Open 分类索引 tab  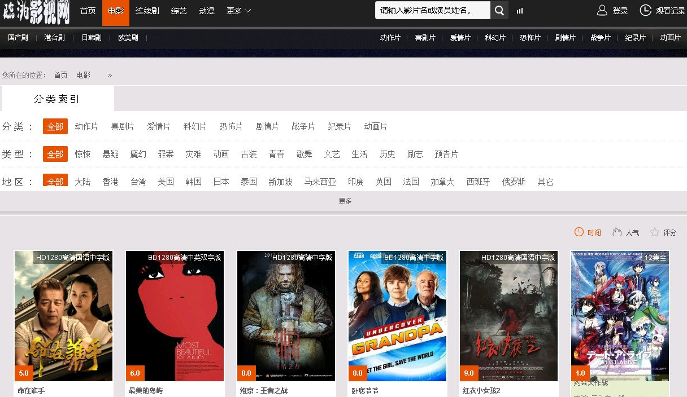[58, 99]
